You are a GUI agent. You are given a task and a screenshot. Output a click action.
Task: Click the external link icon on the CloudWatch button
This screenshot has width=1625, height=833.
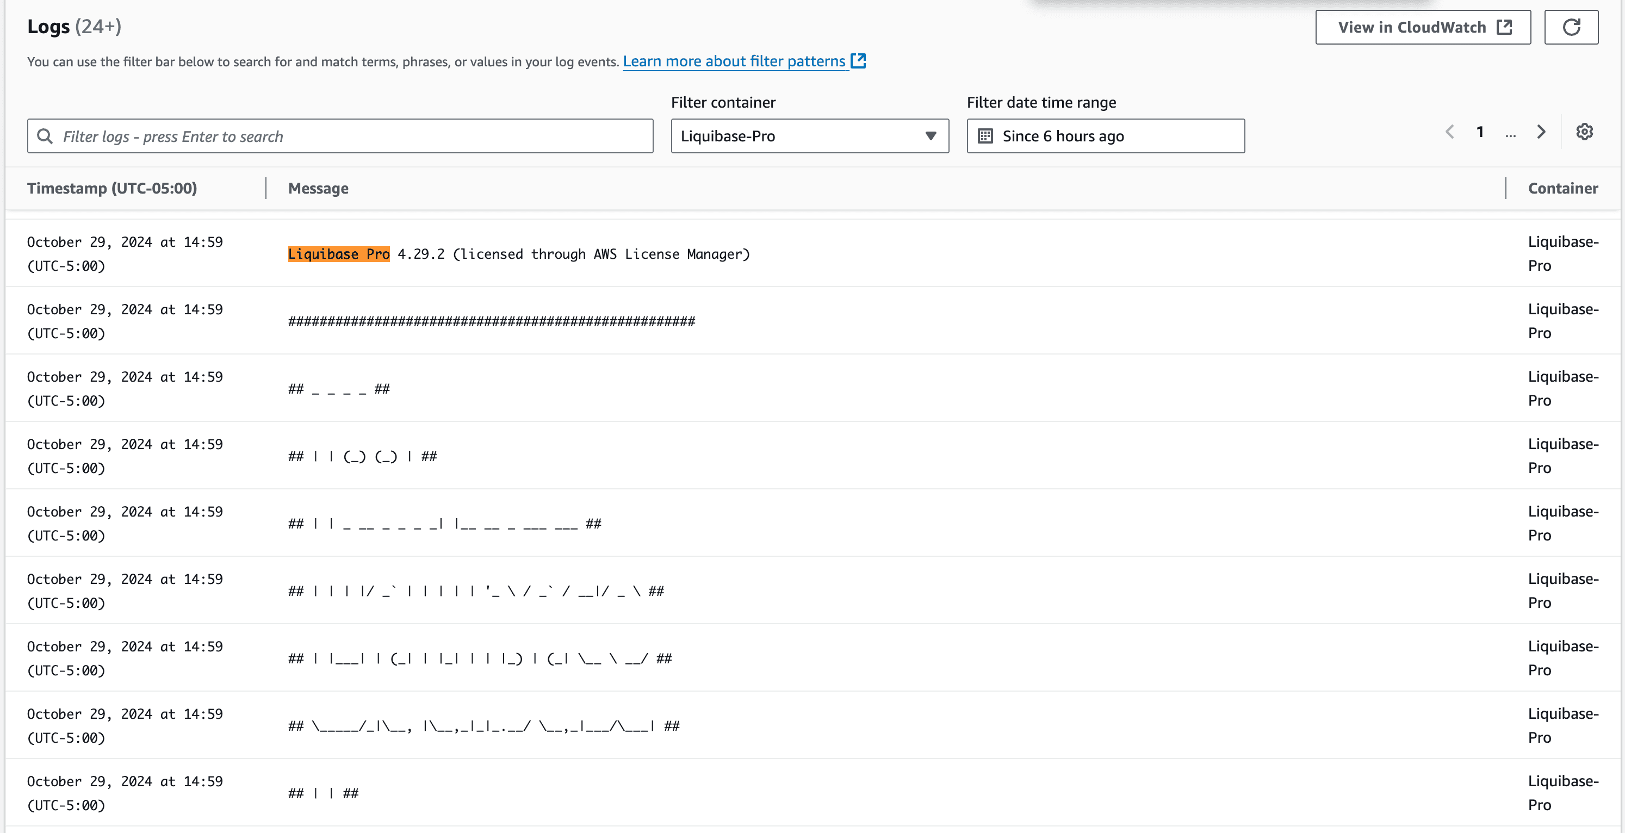tap(1504, 27)
